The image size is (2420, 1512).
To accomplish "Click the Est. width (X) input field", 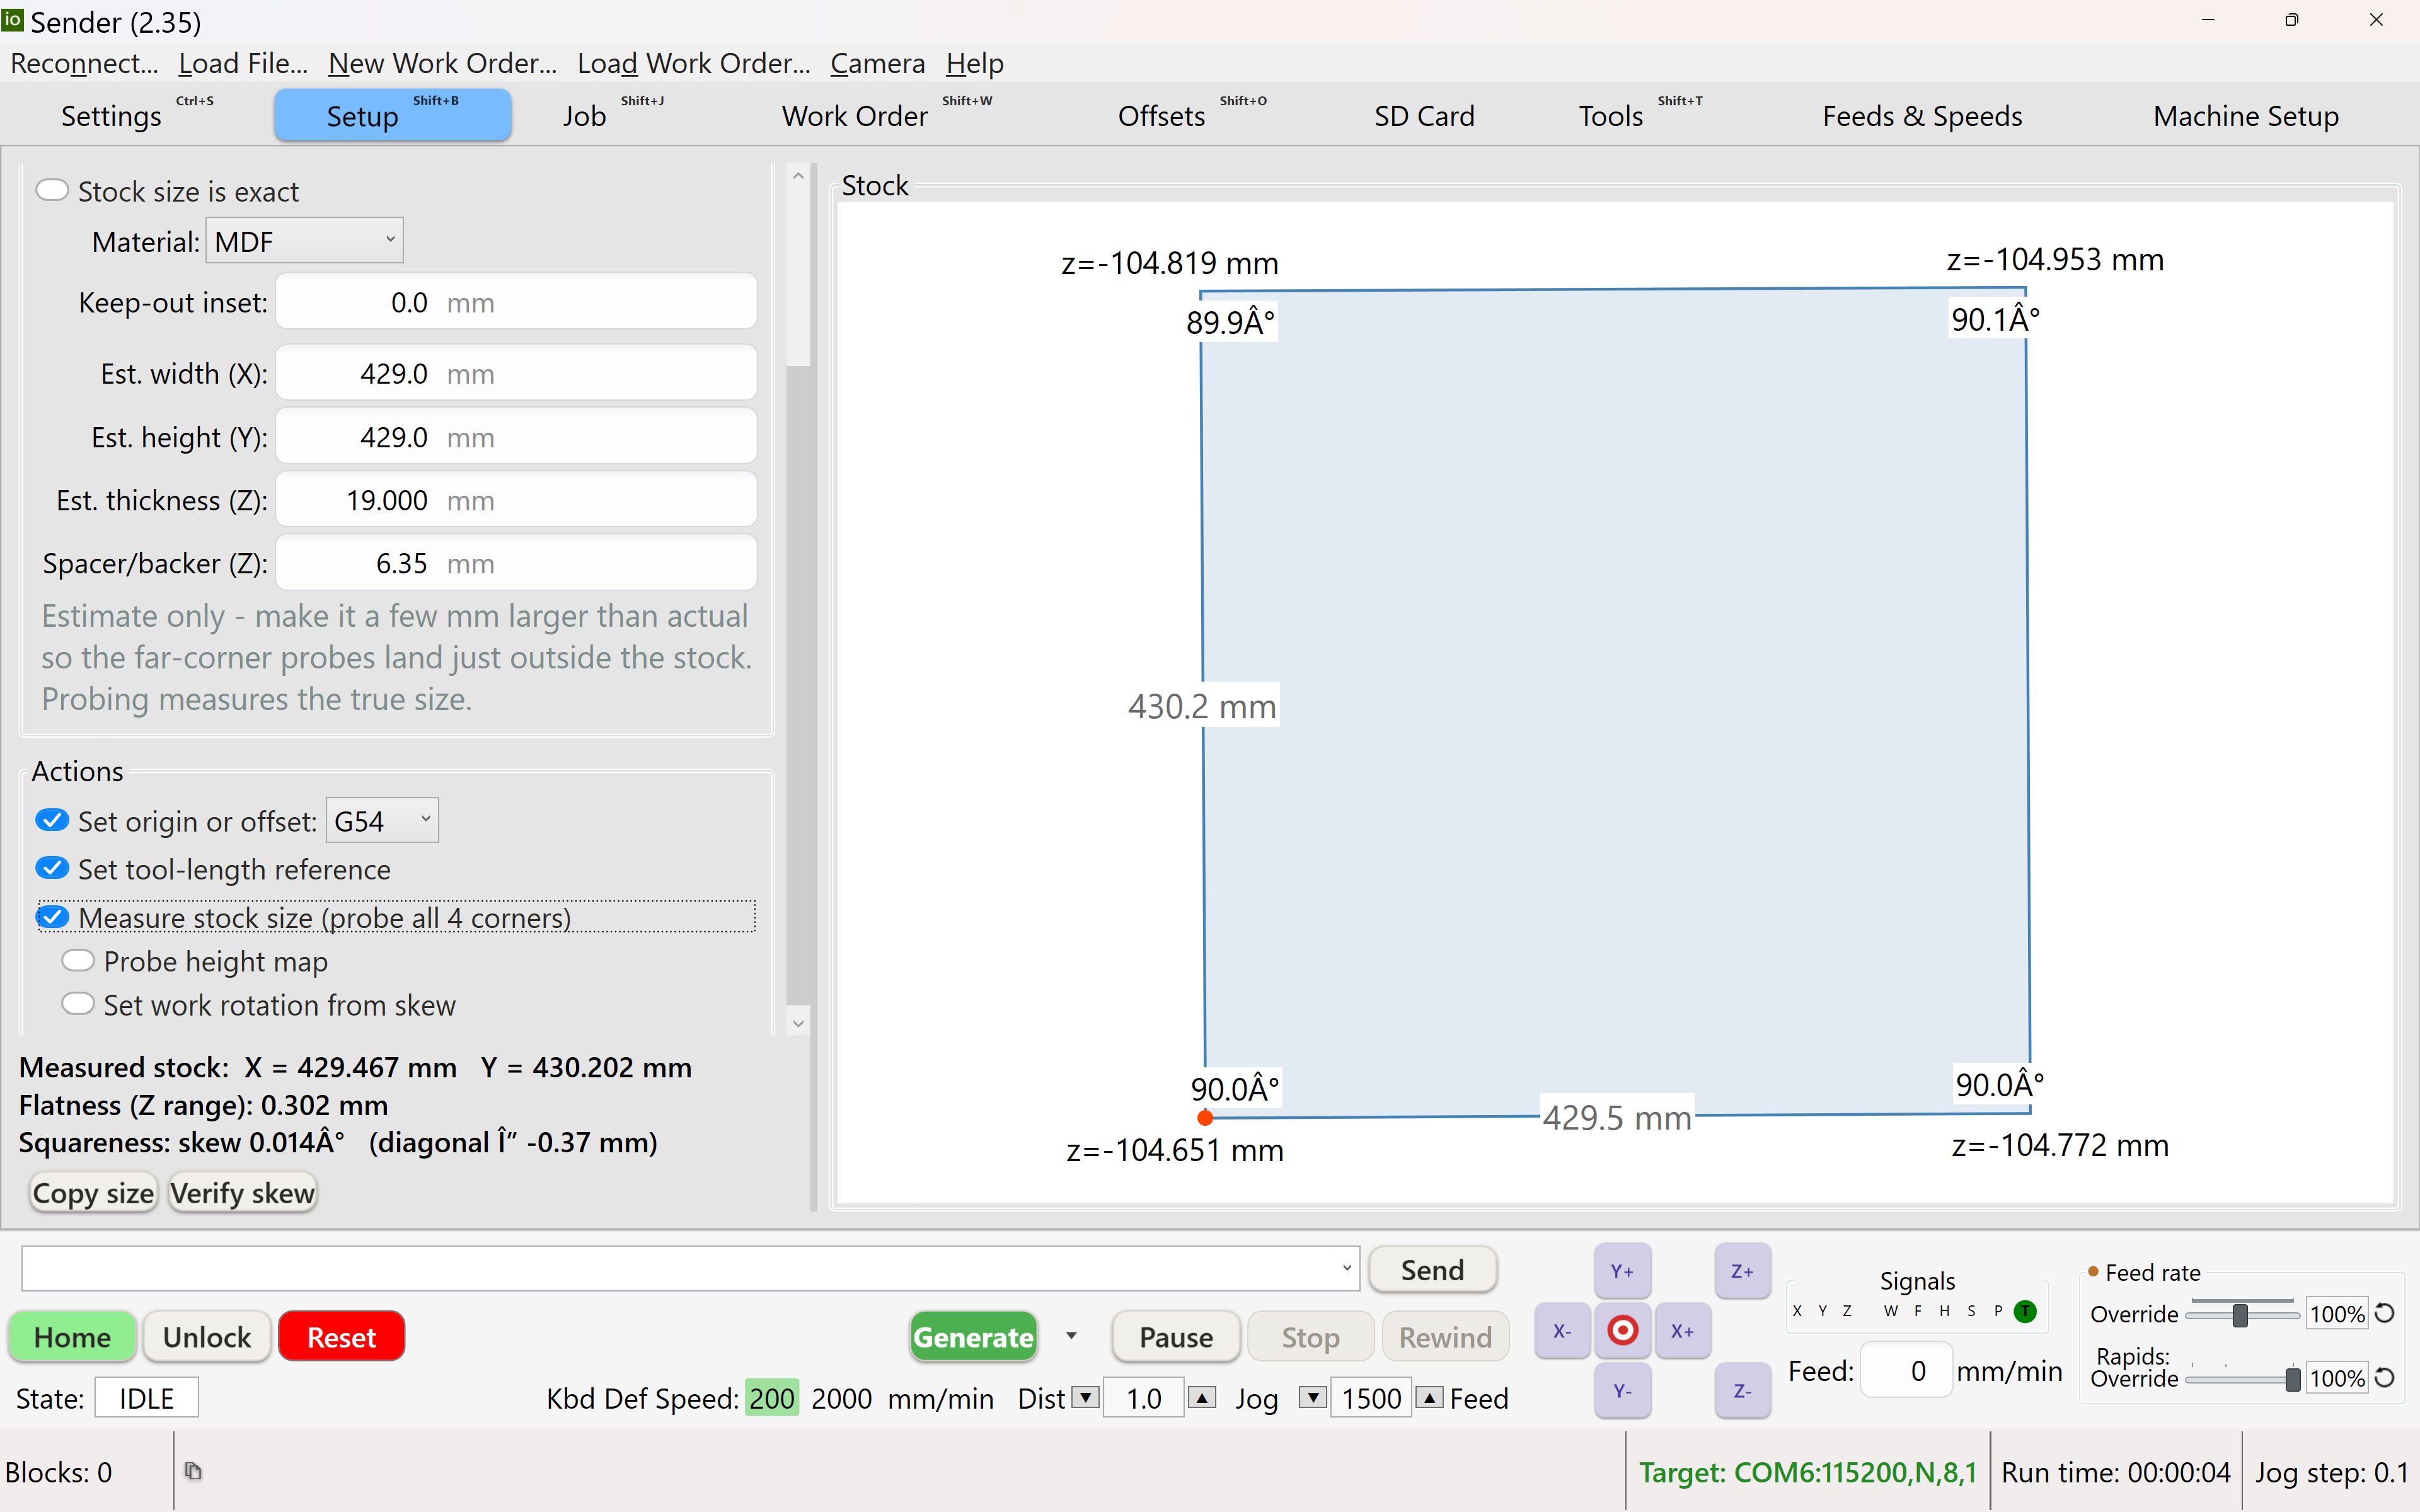I will (516, 373).
